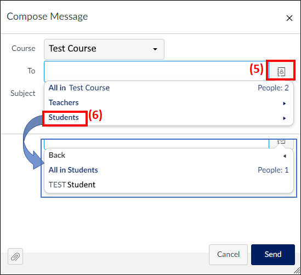Viewport: 301px width, 275px height.
Task: Grab the dialog resize handle corner
Action: coord(297,271)
